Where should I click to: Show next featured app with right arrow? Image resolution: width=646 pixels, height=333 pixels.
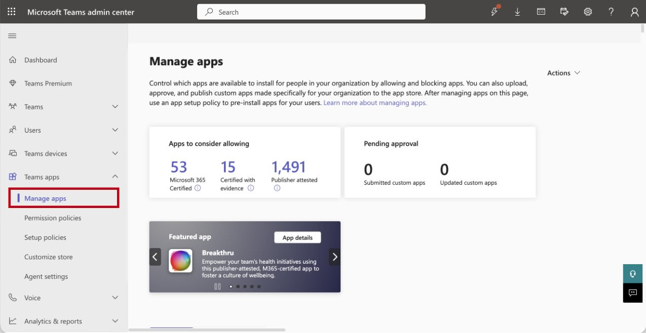[334, 257]
